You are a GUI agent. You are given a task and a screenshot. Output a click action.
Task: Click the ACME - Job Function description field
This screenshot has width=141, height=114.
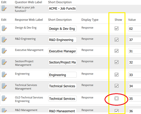click(62, 9)
